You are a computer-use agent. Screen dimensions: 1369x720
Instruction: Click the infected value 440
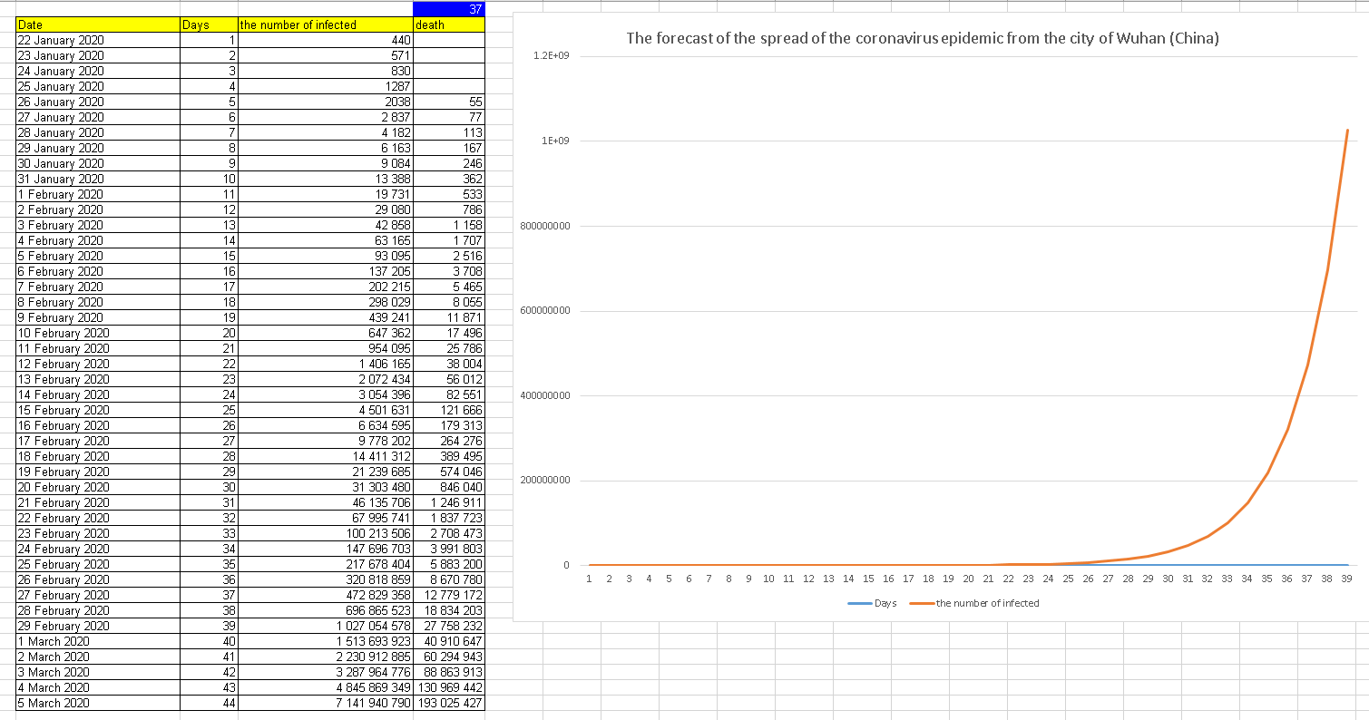(325, 41)
